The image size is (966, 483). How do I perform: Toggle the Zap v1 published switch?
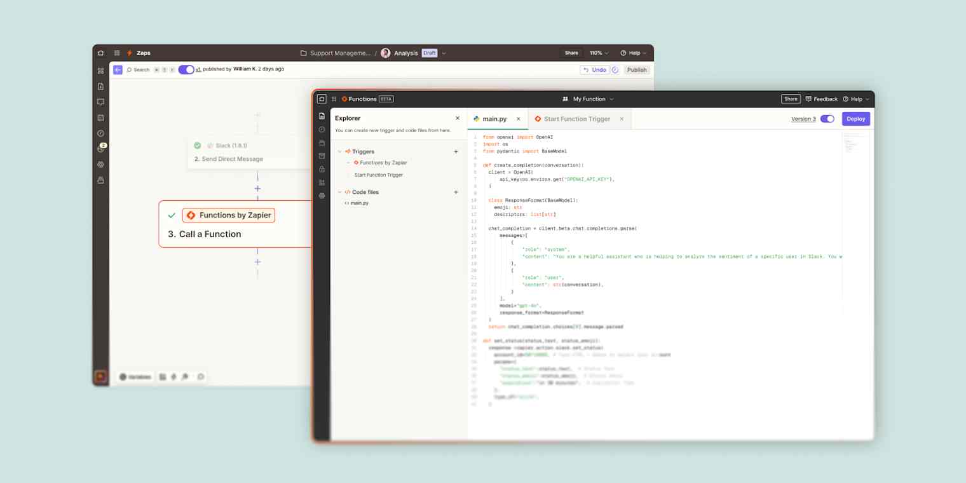click(x=186, y=70)
